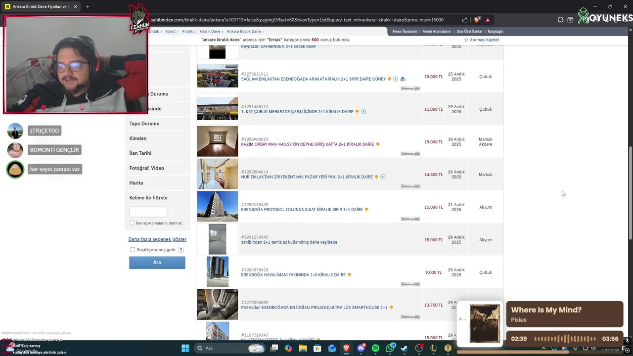Click the Ara search button in filters
Screen dimensions: 633x356
[x=157, y=263]
